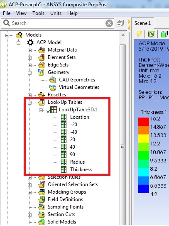The height and width of the screenshot is (226, 169).
Task: Collapse the LookUpTable3D.1 node
Action: [x=41, y=110]
